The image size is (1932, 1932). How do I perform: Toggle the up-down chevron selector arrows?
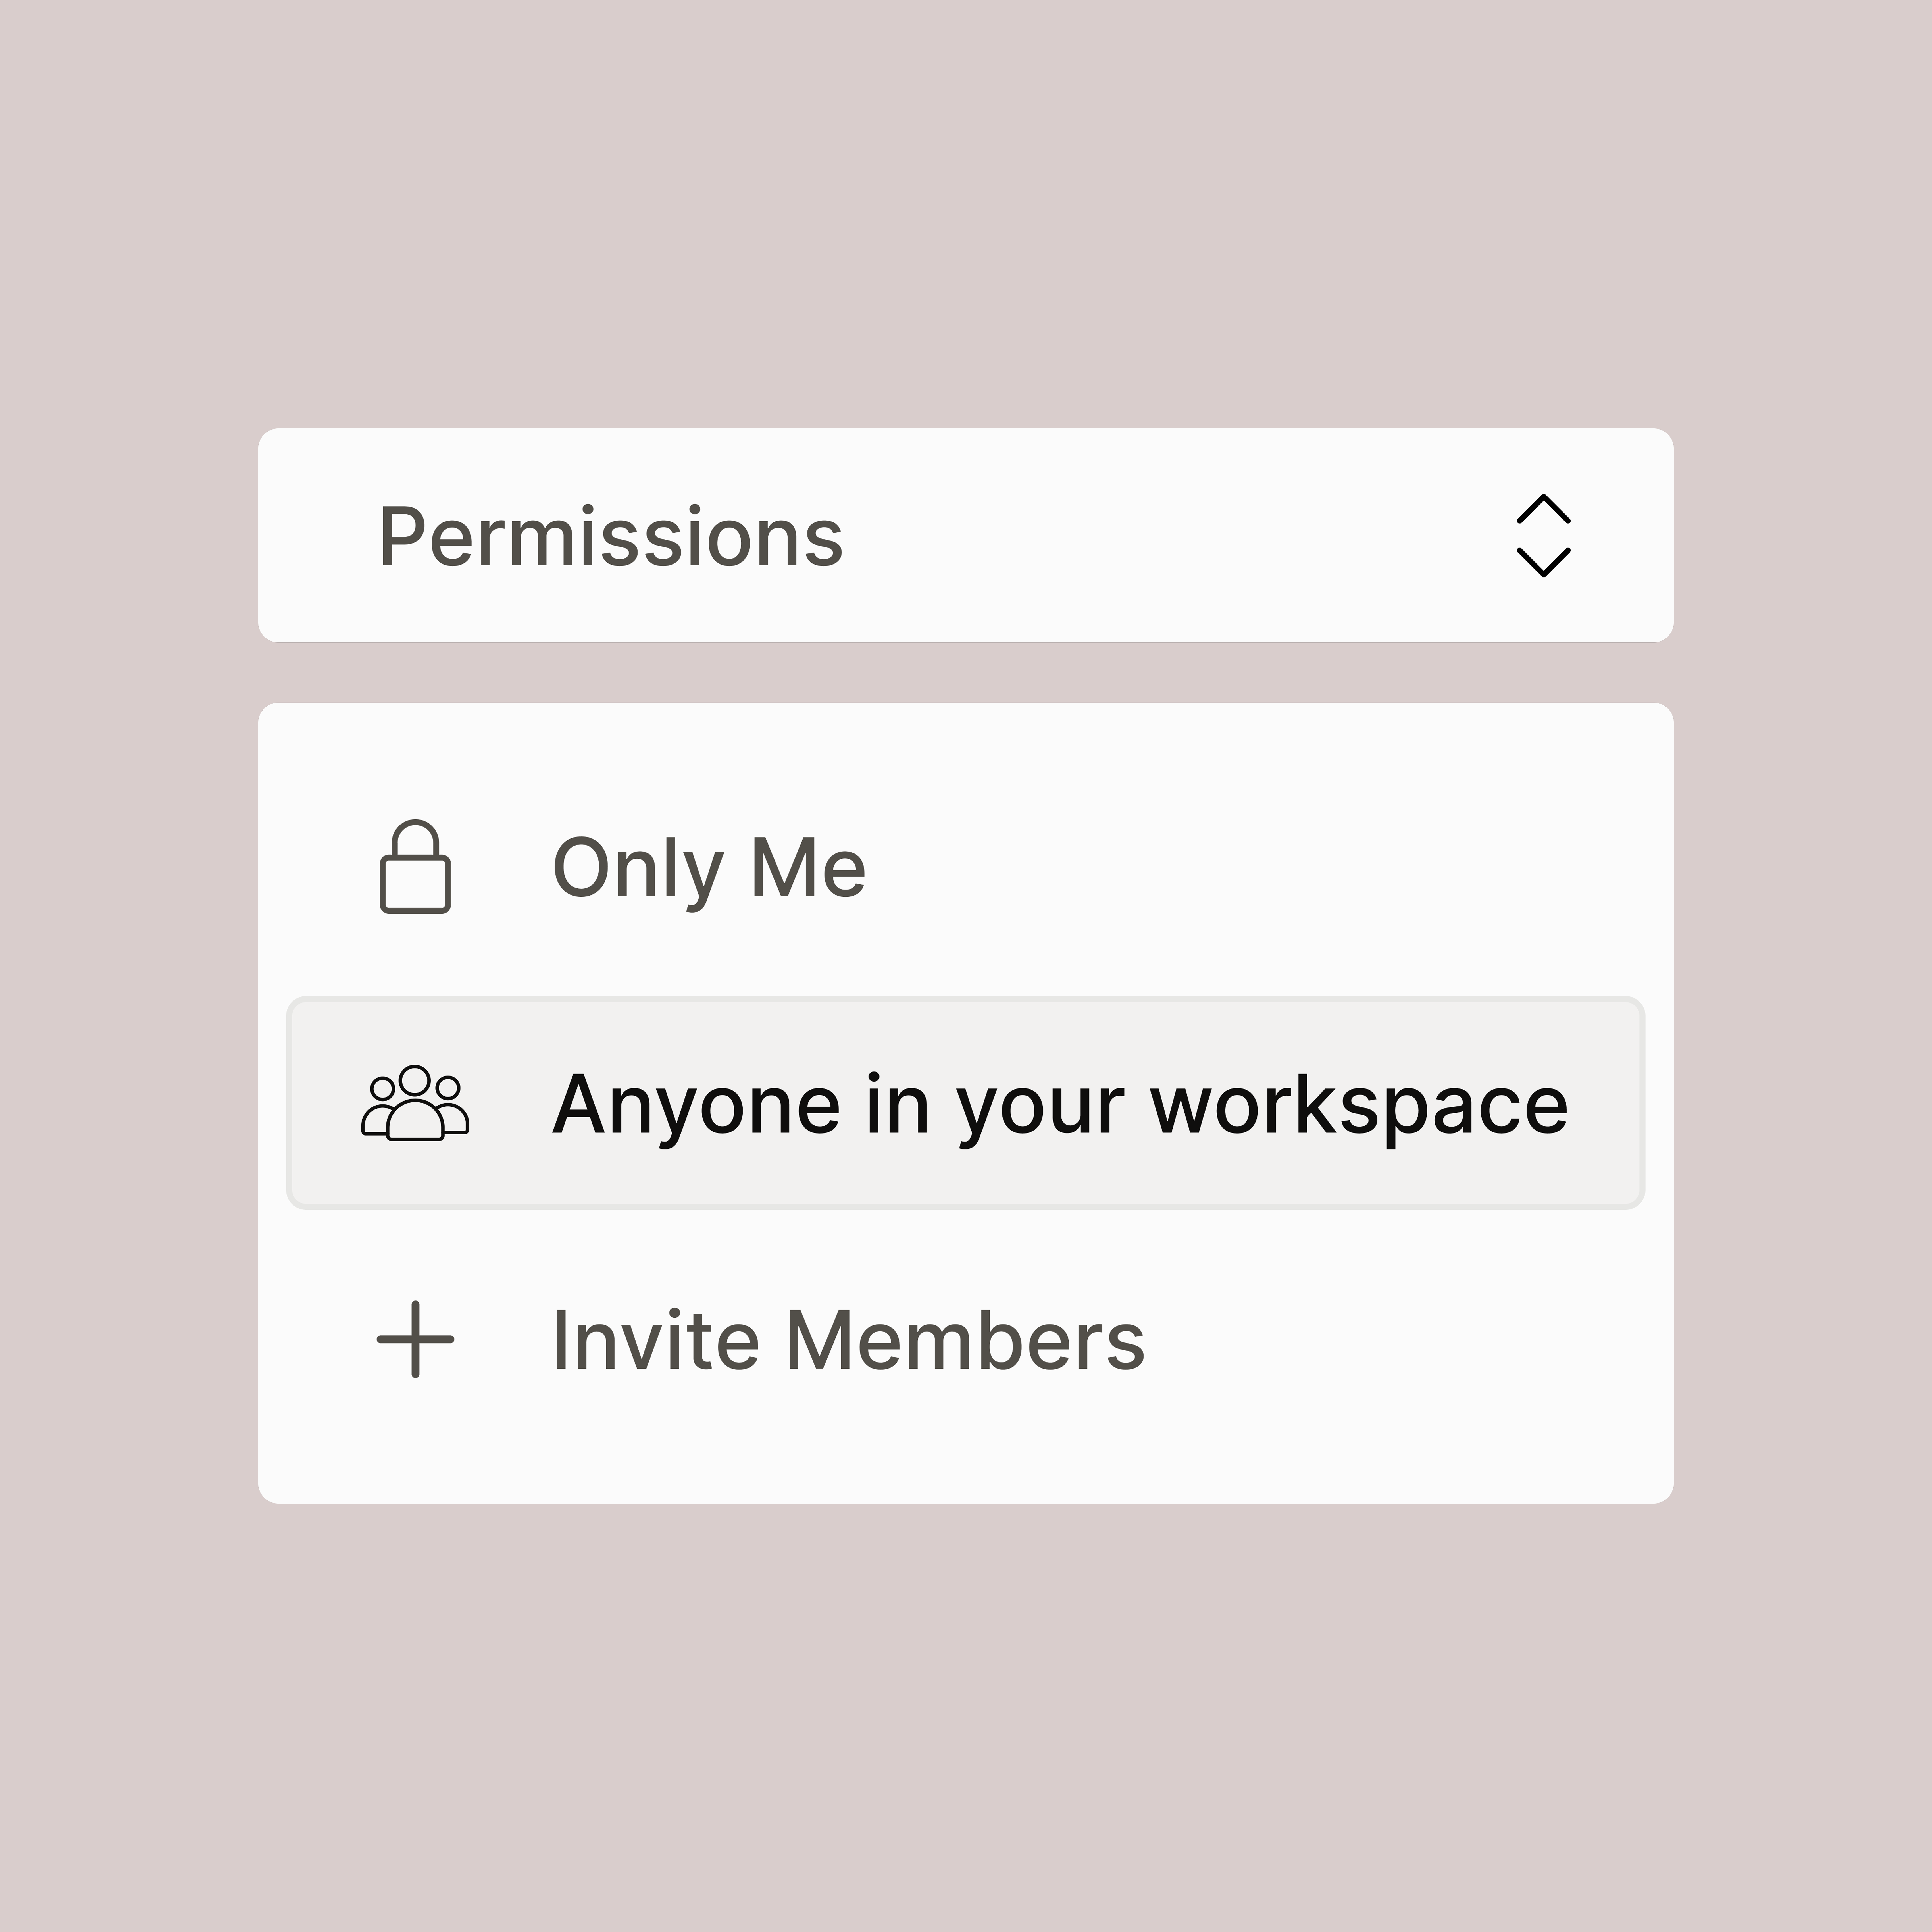click(1543, 535)
